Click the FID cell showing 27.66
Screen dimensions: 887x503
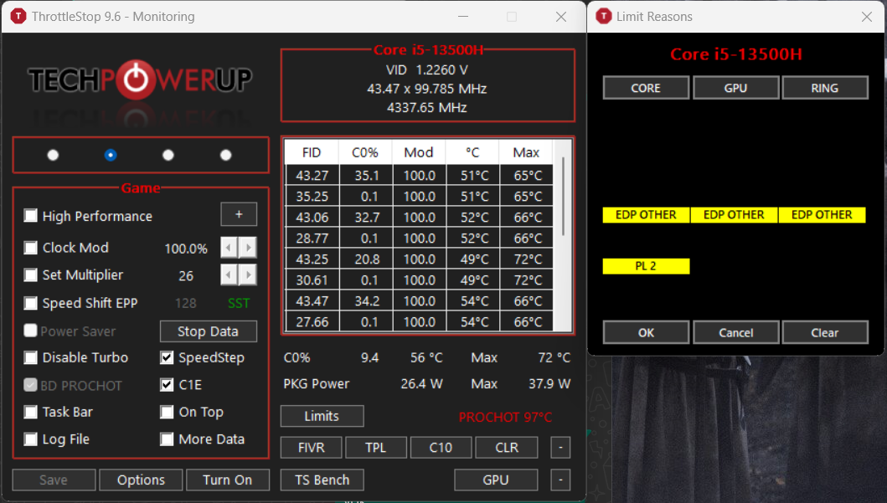[x=312, y=321]
